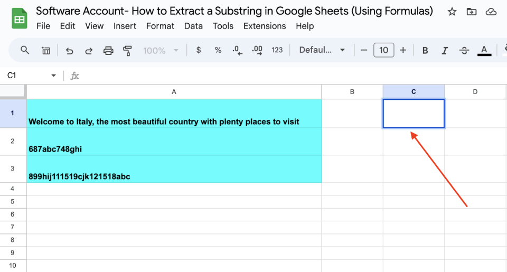Select column C header

[x=414, y=92]
